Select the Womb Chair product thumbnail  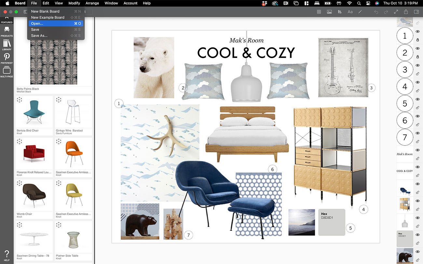click(34, 195)
